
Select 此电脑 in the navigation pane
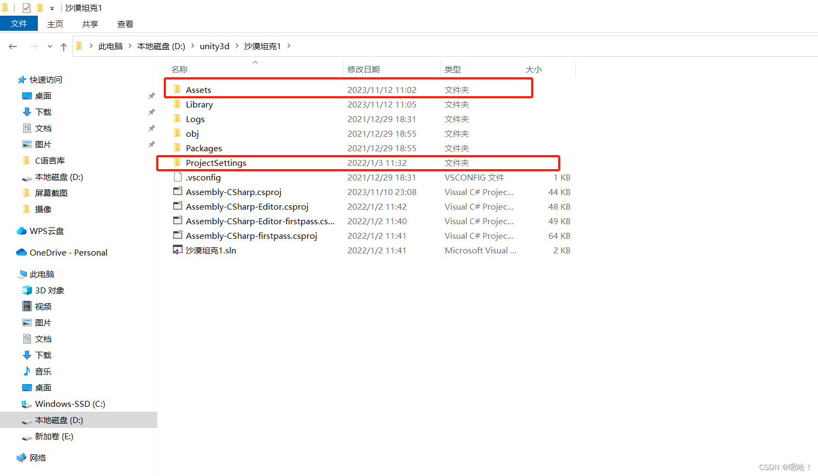(x=42, y=274)
